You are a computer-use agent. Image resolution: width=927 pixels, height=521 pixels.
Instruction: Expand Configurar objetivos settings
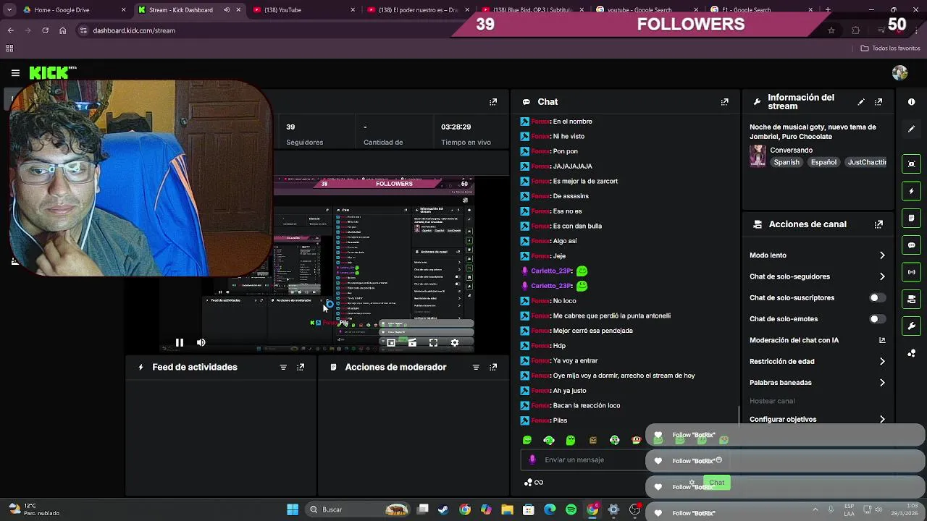(x=818, y=419)
